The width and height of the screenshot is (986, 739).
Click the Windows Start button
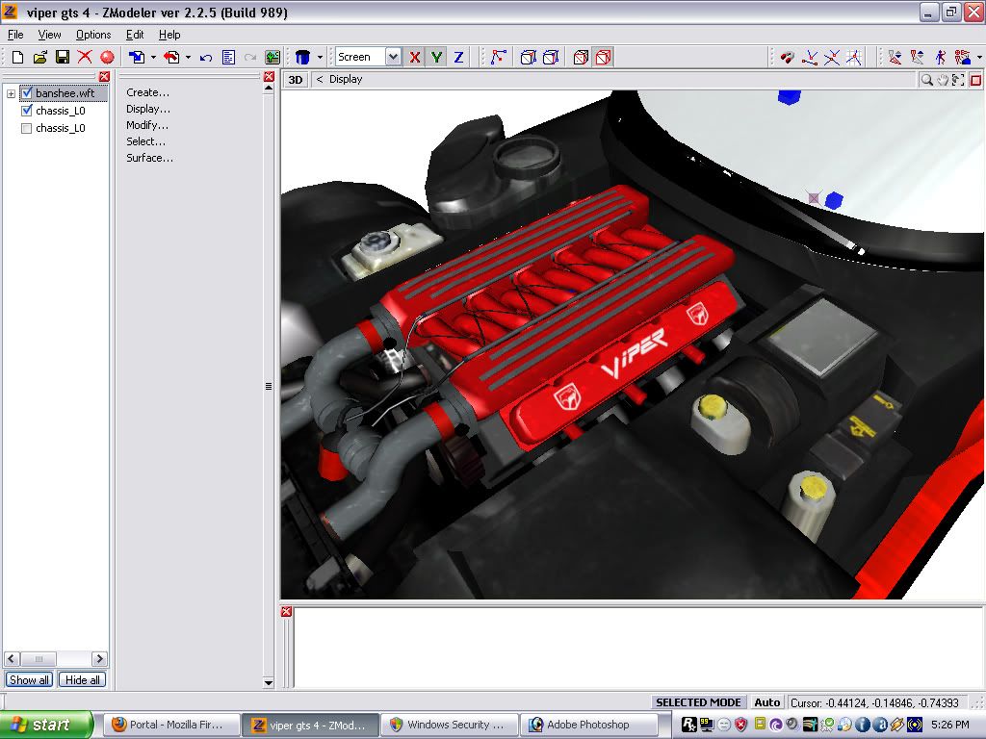(x=46, y=725)
